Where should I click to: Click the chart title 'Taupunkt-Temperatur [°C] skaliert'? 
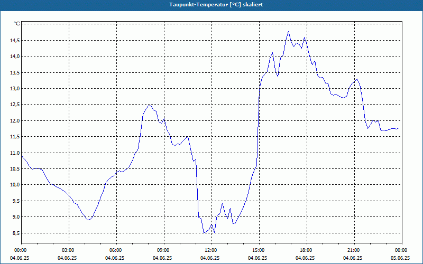216,5
